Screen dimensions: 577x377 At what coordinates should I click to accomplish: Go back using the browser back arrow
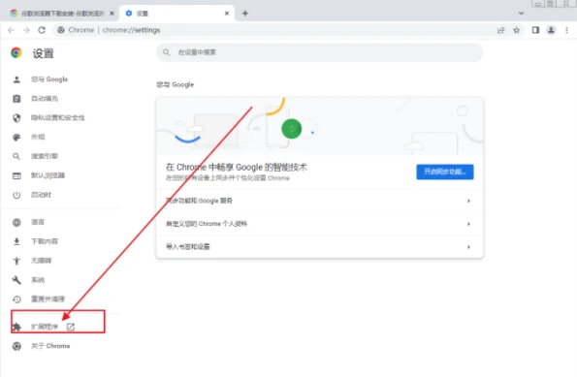pyautogui.click(x=11, y=30)
